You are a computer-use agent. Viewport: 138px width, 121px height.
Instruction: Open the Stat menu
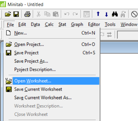click(62, 24)
